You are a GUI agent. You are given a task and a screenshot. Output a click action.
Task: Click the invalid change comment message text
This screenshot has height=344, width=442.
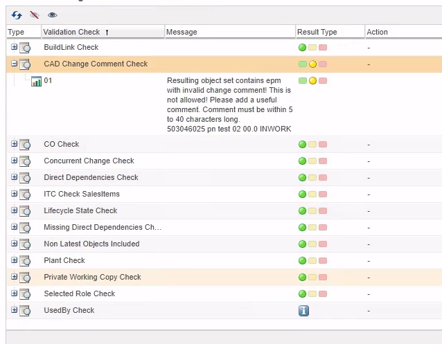(x=229, y=105)
